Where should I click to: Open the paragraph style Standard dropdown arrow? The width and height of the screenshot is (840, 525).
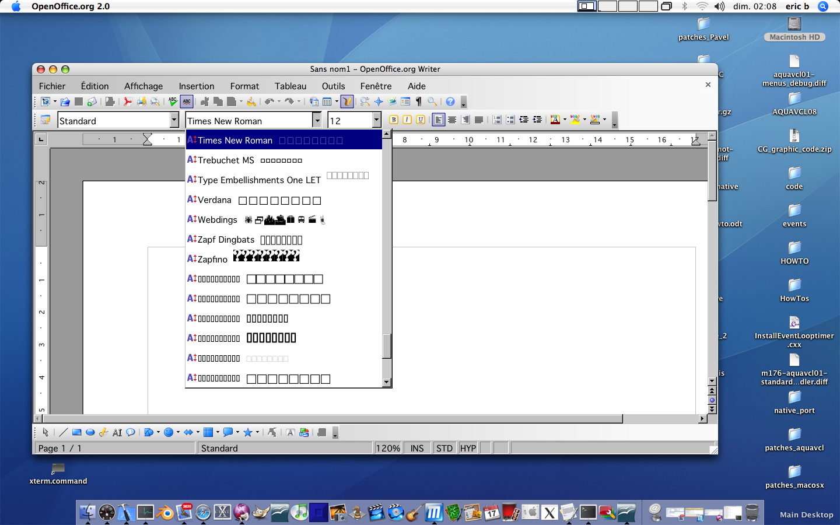pos(174,120)
